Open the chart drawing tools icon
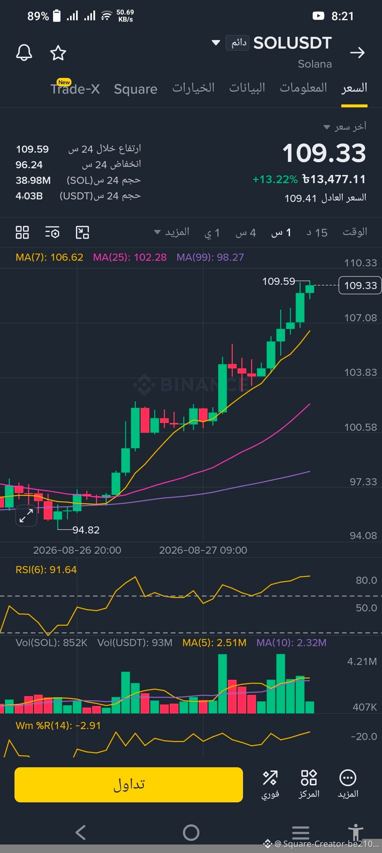This screenshot has width=382, height=853. pos(82,232)
